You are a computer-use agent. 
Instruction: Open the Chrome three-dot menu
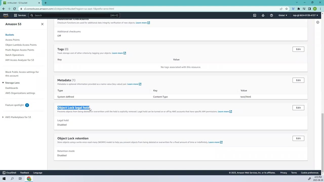pos(320,9)
